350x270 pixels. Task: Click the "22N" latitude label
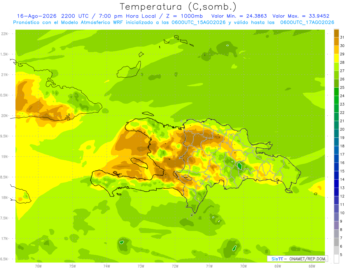[x=4, y=34]
